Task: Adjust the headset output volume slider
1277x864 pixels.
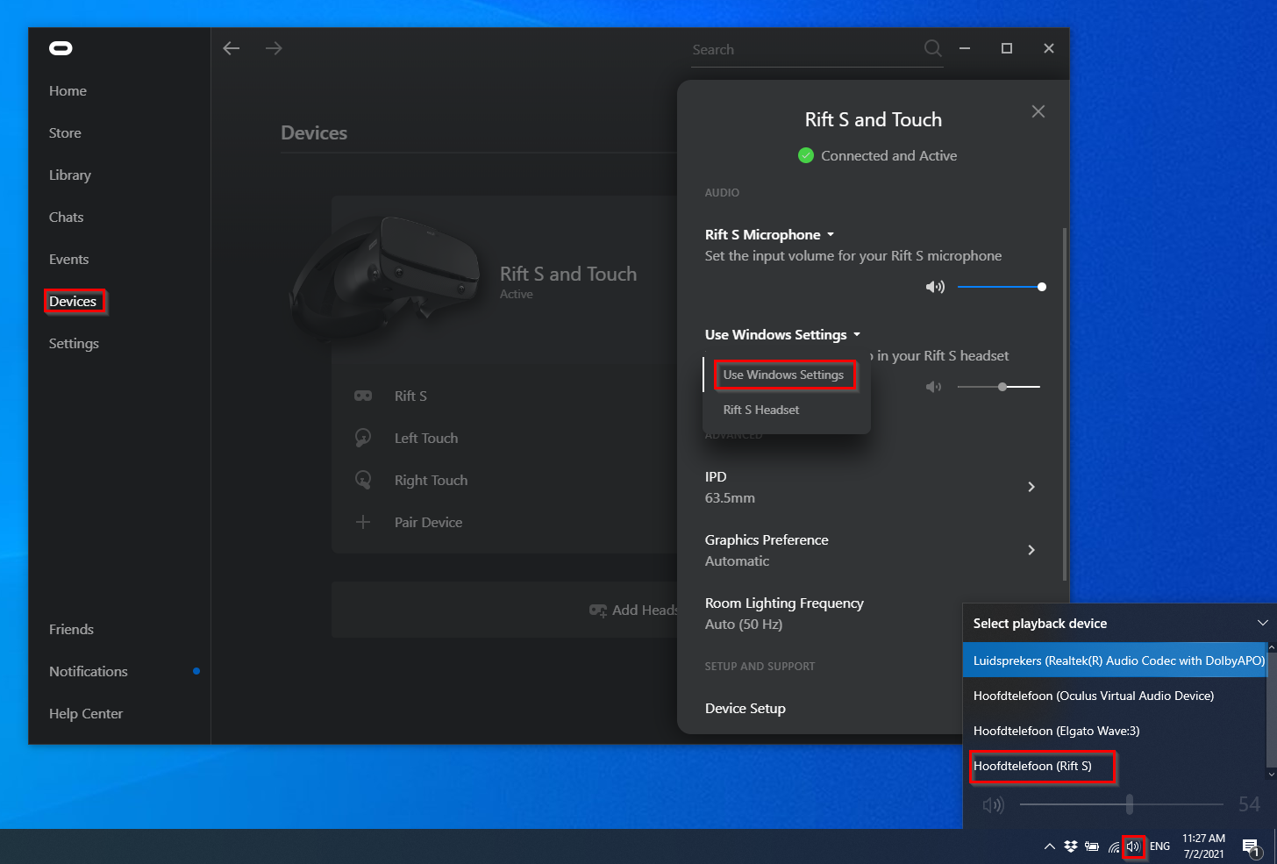Action: coord(999,387)
